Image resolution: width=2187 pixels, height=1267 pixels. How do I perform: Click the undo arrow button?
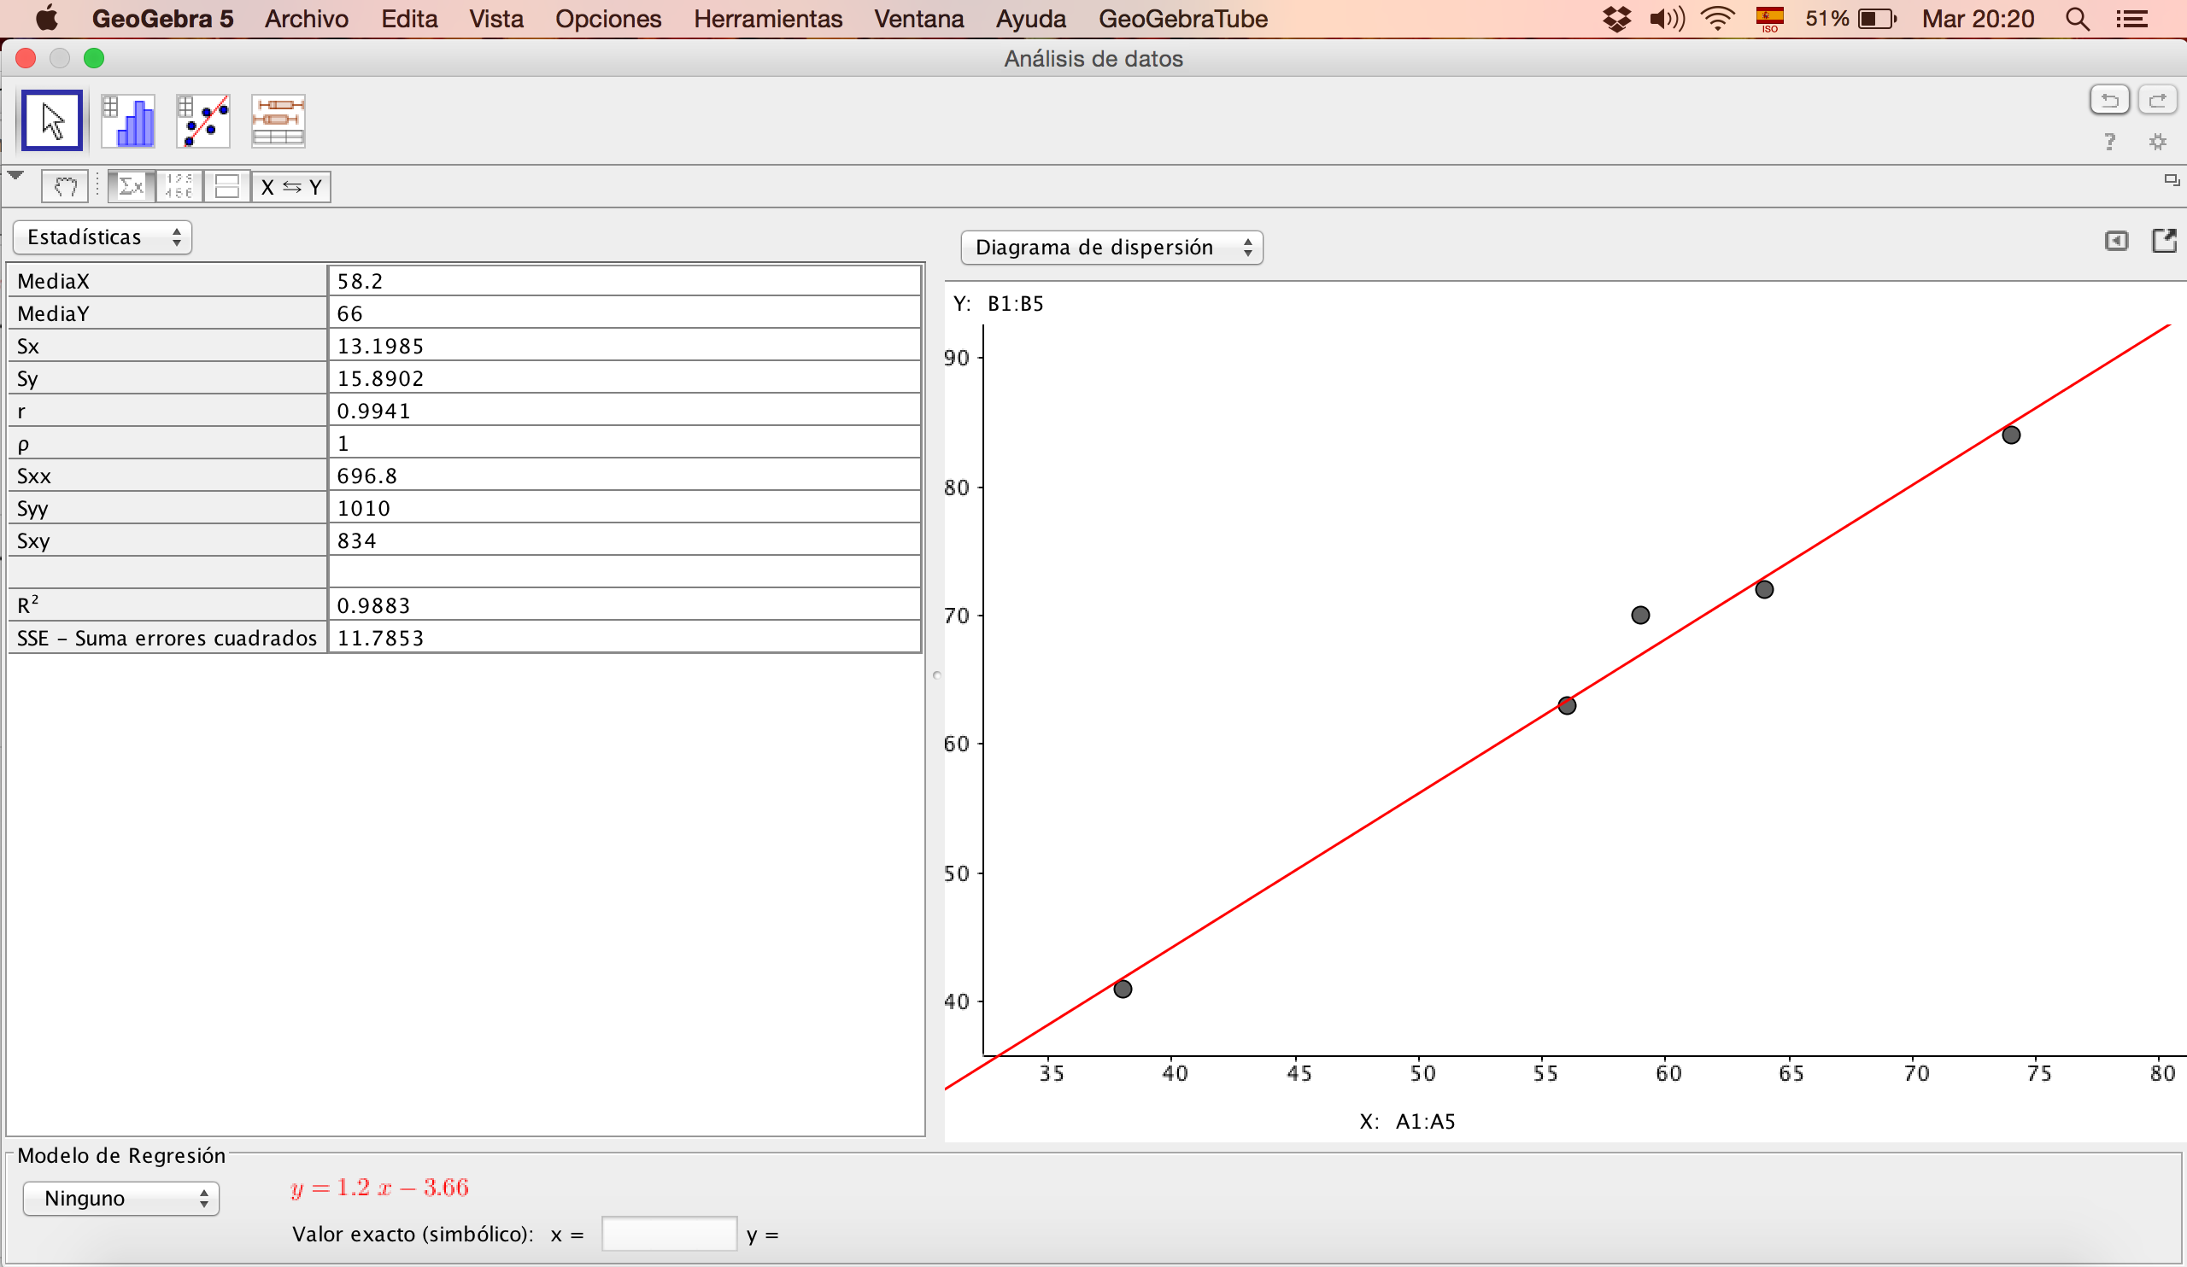(x=2109, y=101)
